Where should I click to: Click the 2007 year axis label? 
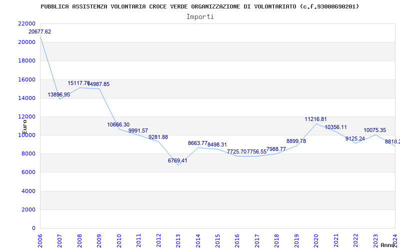click(59, 240)
